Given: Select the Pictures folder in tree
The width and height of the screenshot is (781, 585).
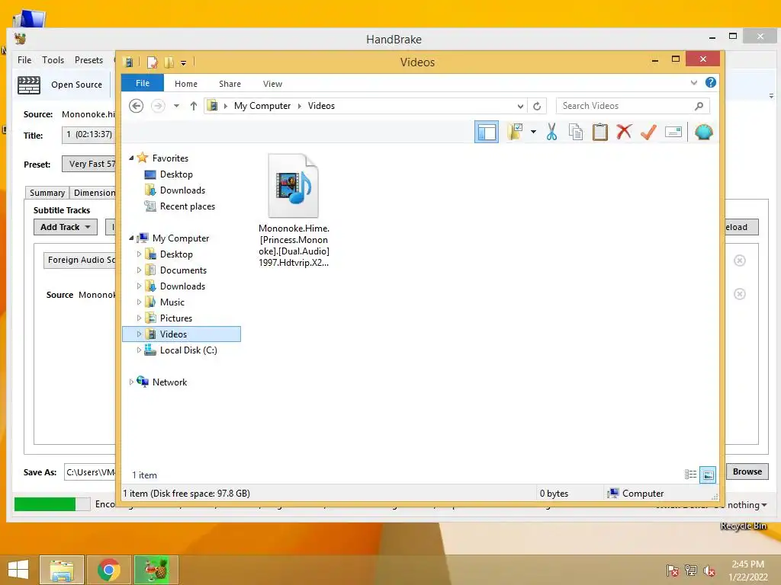Looking at the screenshot, I should (x=176, y=318).
